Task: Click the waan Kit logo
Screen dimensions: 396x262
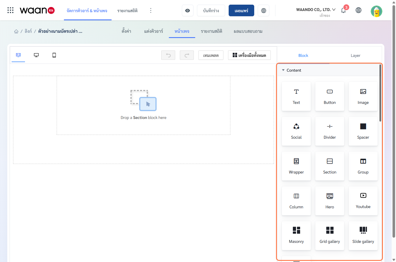Action: [37, 10]
